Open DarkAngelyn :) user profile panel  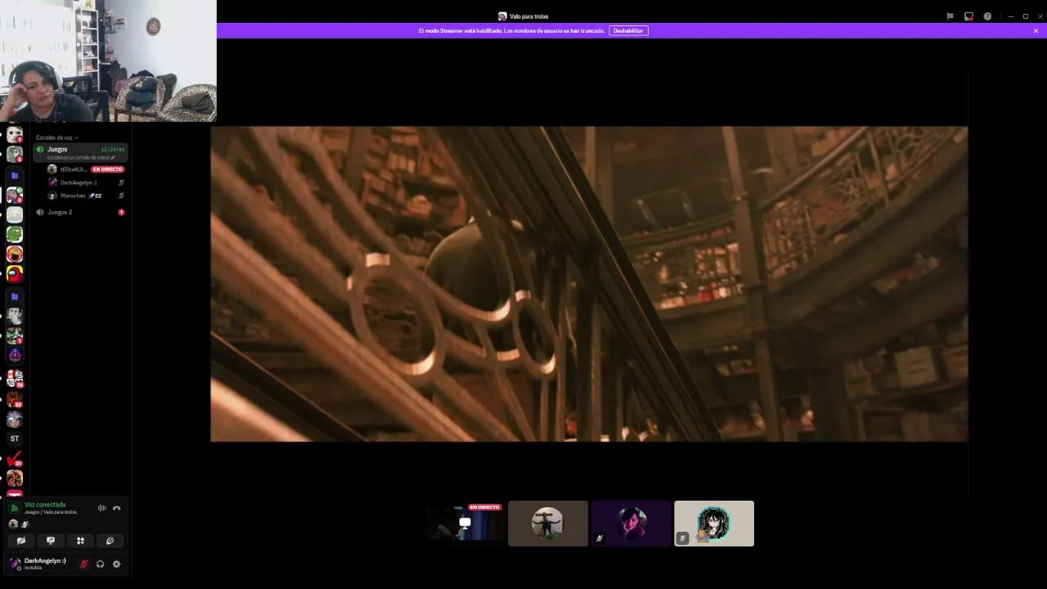[x=39, y=564]
